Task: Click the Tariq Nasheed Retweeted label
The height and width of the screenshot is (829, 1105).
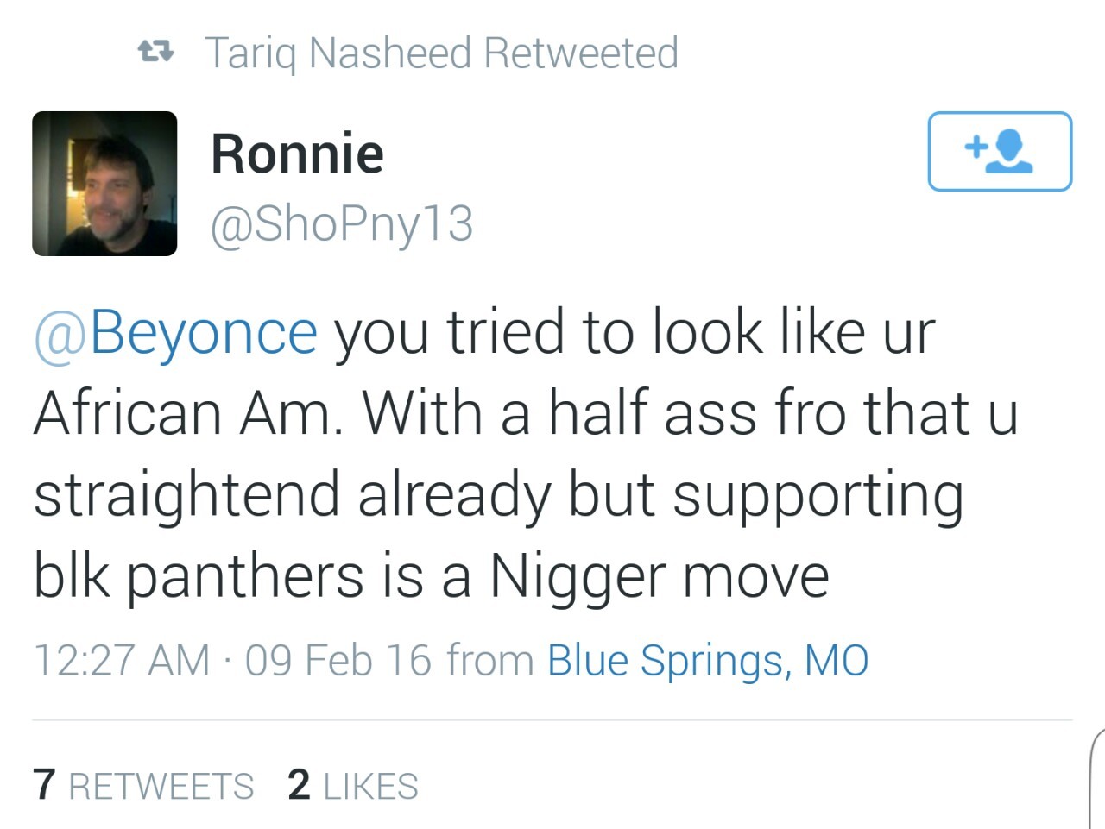Action: [x=441, y=53]
